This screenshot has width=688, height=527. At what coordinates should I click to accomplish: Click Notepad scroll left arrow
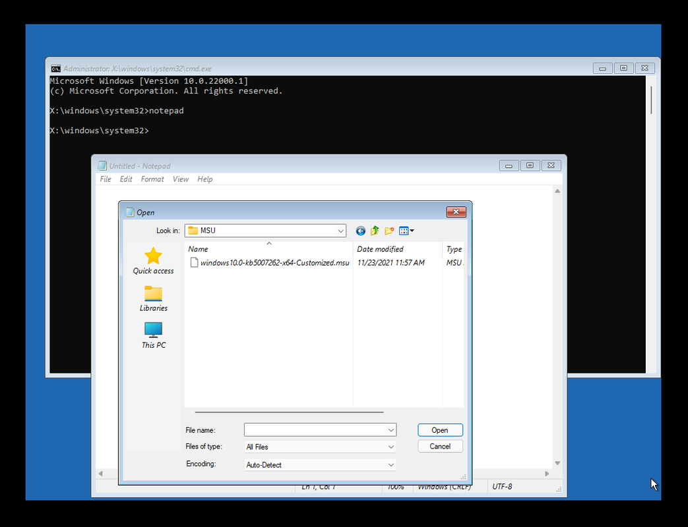tap(101, 474)
